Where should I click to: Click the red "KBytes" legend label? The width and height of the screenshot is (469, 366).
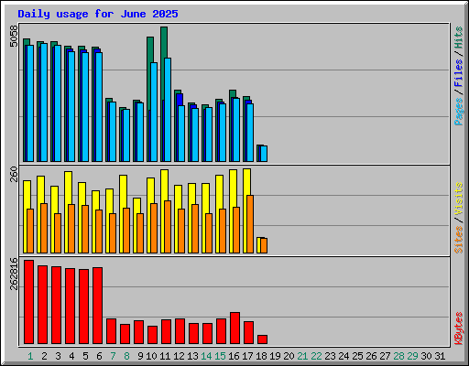459,328
